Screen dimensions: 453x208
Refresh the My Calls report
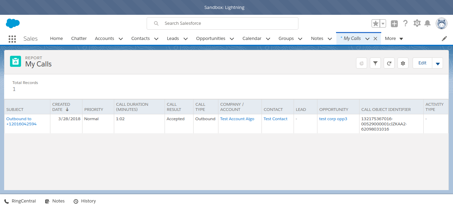point(389,63)
